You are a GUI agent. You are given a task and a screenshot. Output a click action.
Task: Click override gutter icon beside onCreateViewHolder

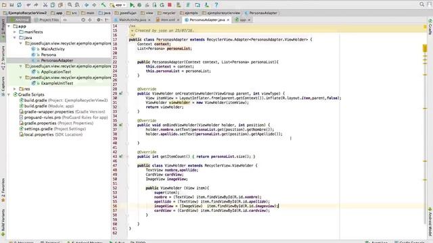(x=120, y=93)
